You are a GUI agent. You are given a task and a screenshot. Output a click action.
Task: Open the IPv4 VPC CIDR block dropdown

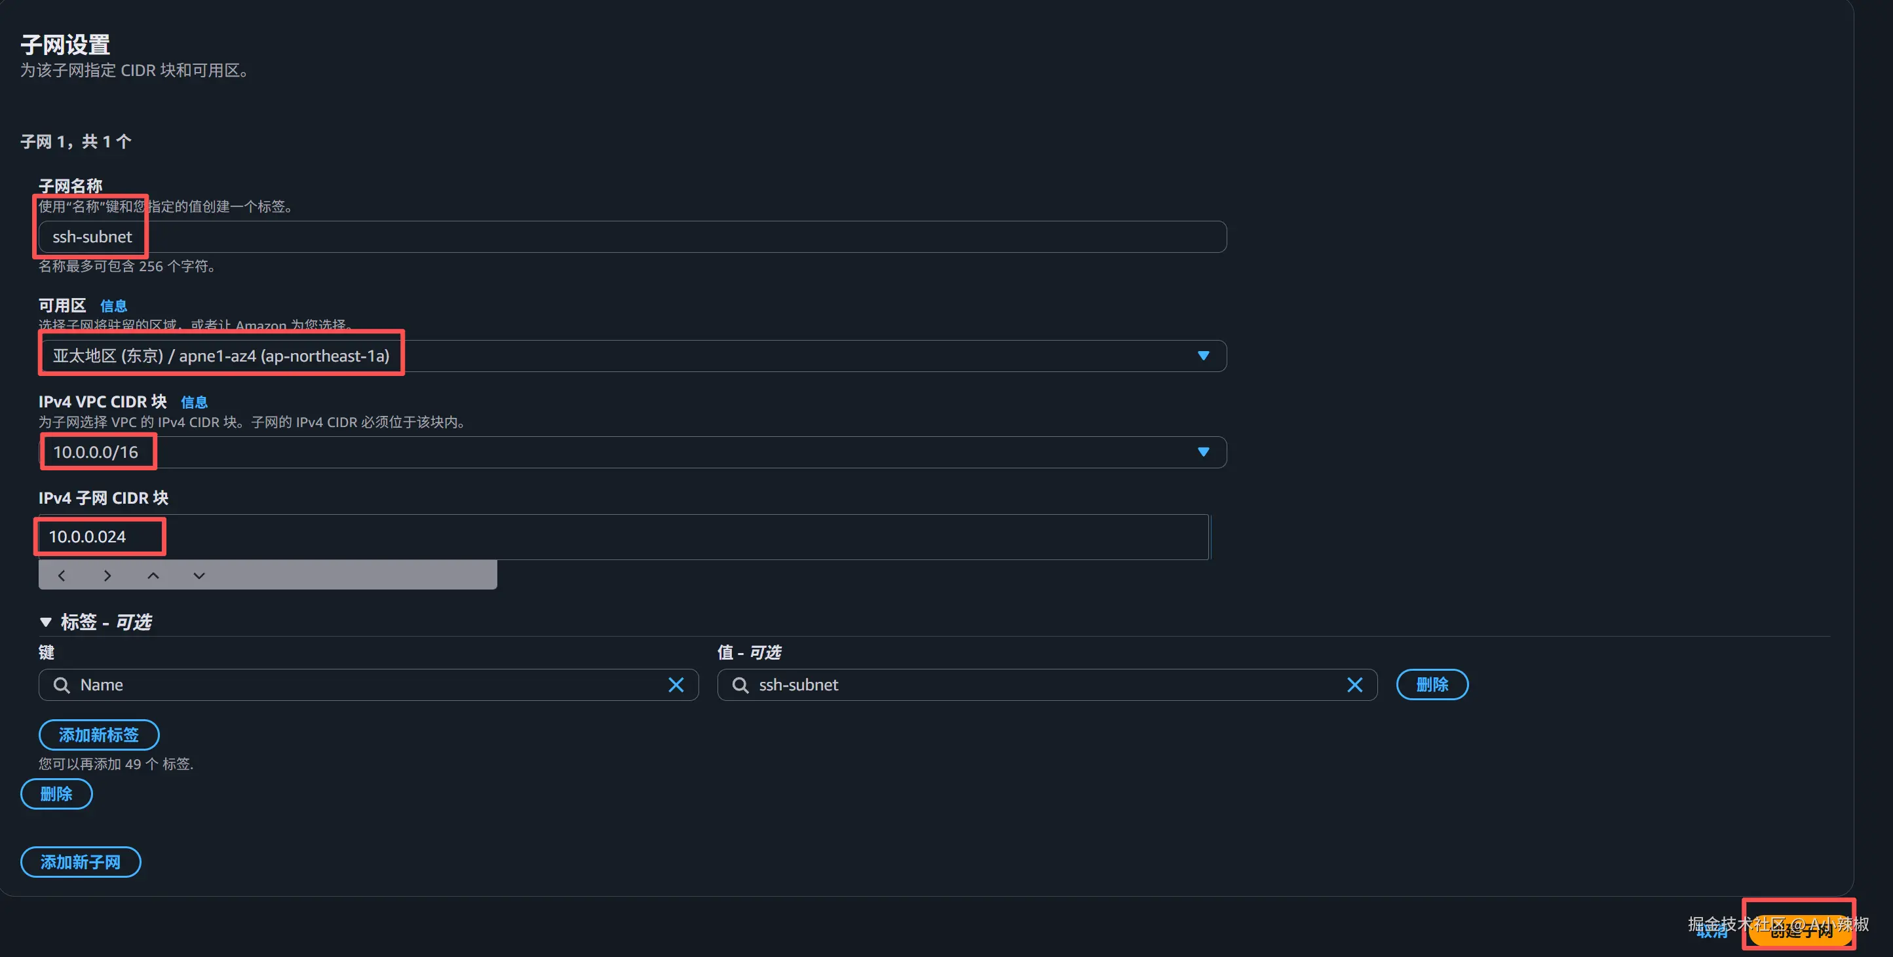(632, 452)
